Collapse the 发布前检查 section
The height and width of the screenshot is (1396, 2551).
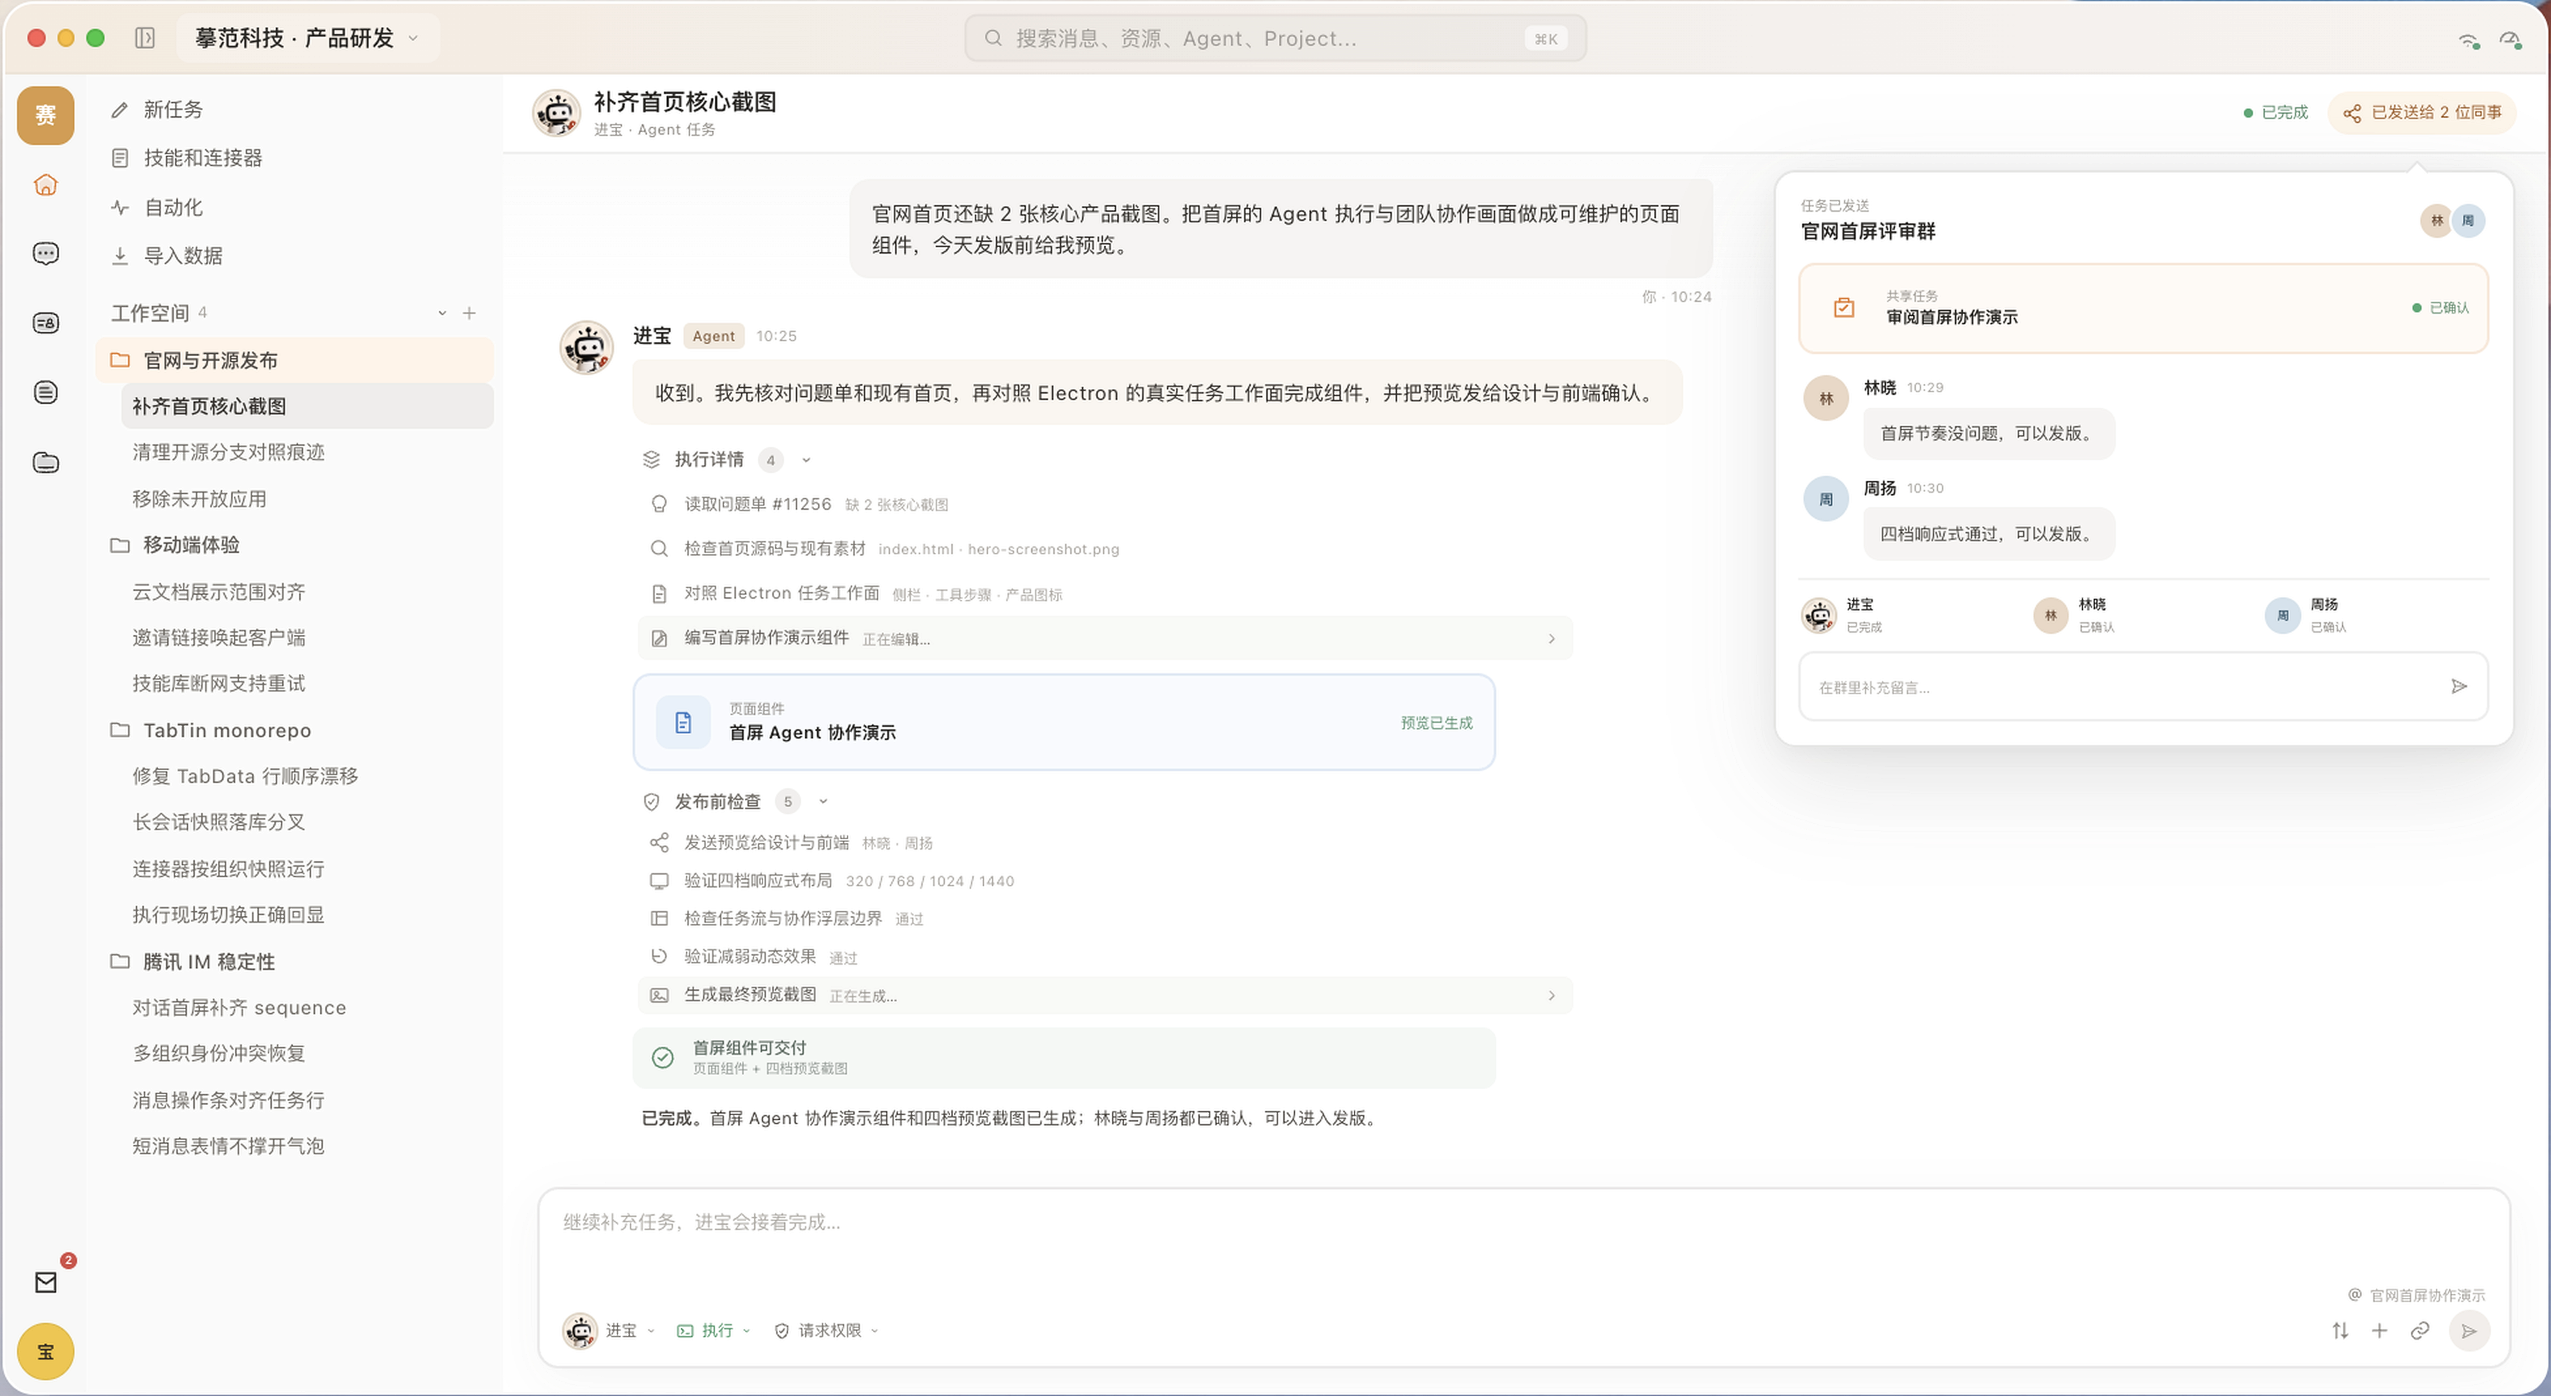(823, 801)
